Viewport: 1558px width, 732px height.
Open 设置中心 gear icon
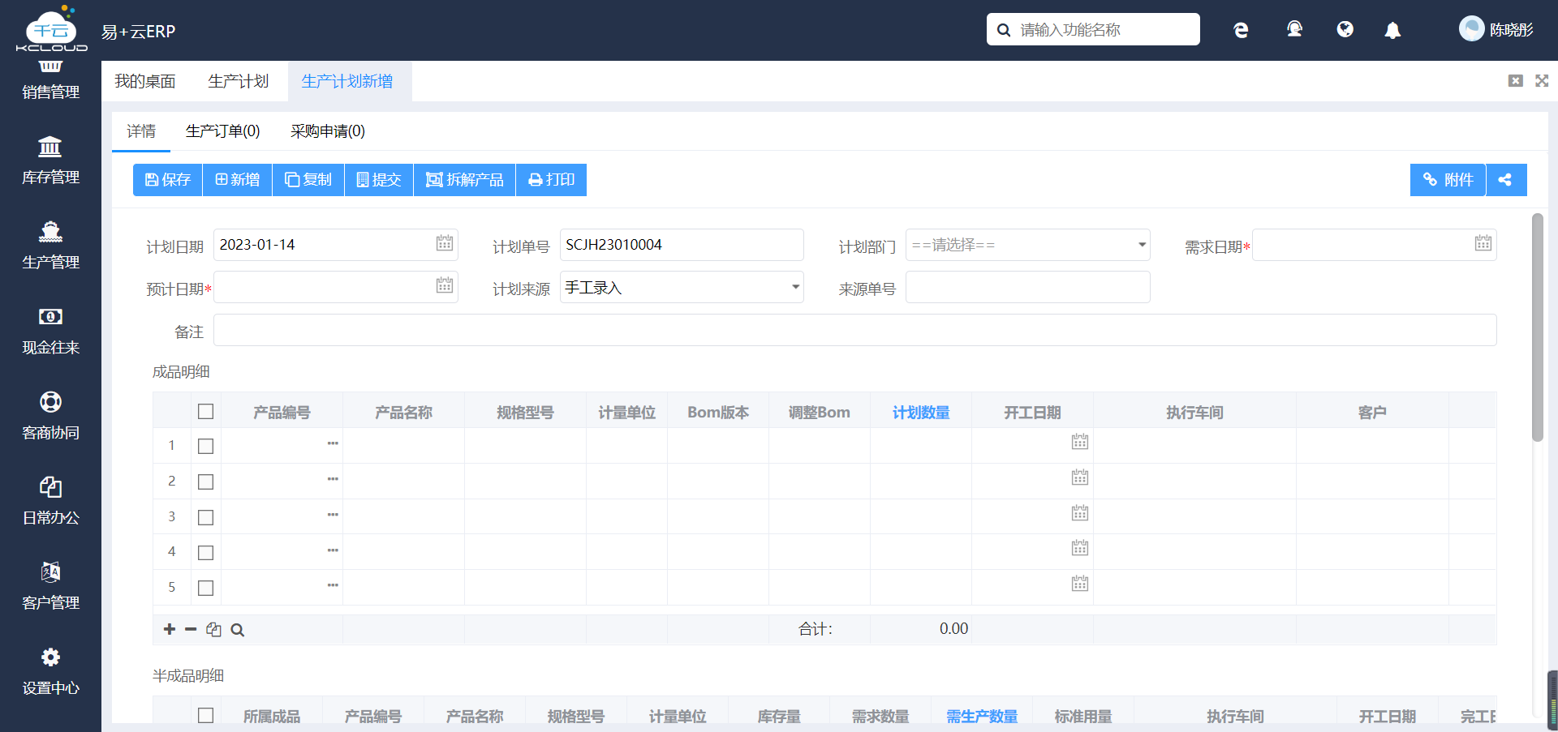(50, 657)
